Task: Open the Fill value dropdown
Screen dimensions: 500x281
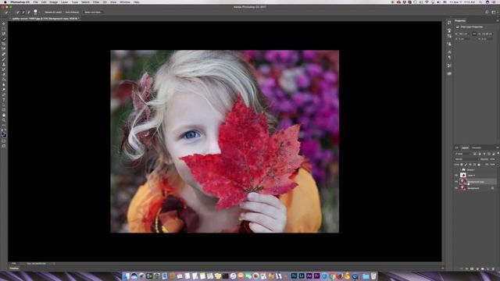Action: [x=498, y=165]
